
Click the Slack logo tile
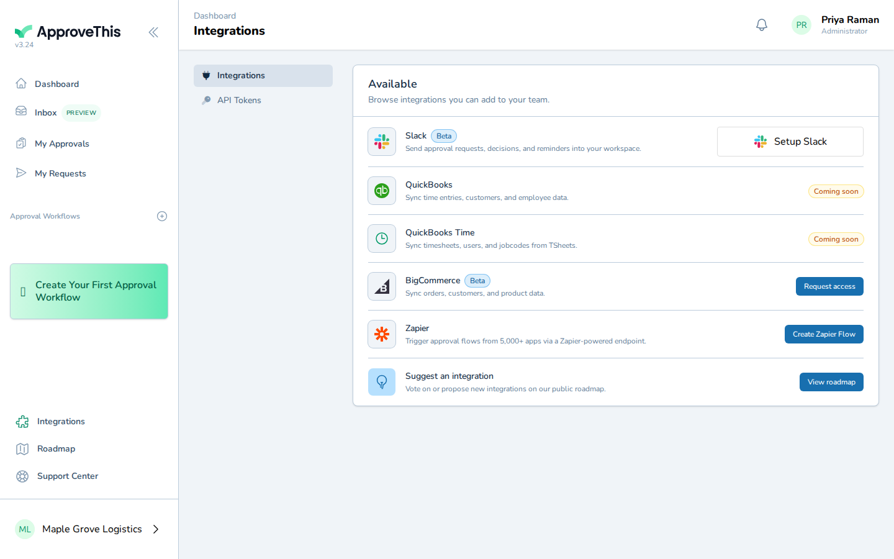click(x=382, y=142)
